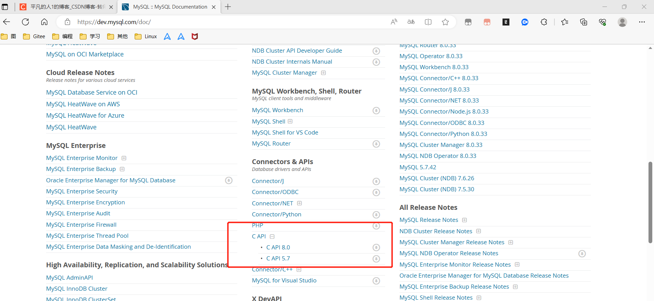Switch to the CSDN blog tab
This screenshot has width=654, height=301.
pyautogui.click(x=67, y=7)
